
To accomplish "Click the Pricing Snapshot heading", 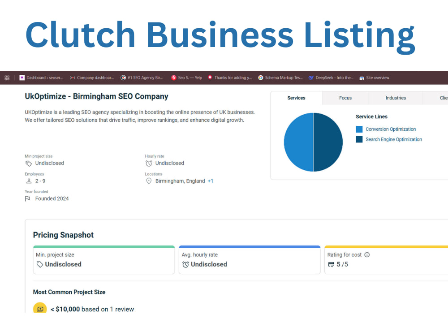I will click(64, 235).
